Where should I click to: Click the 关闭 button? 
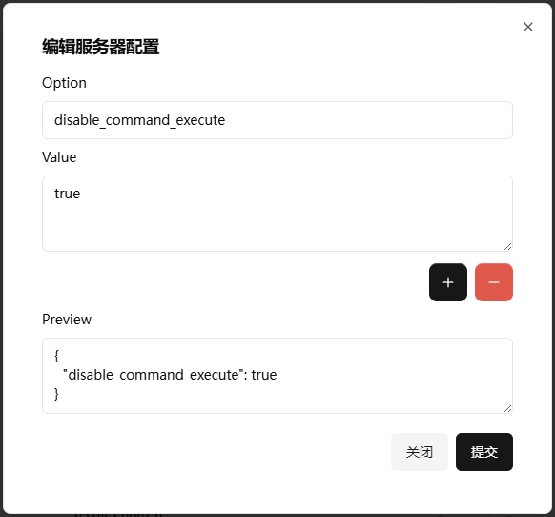point(419,452)
